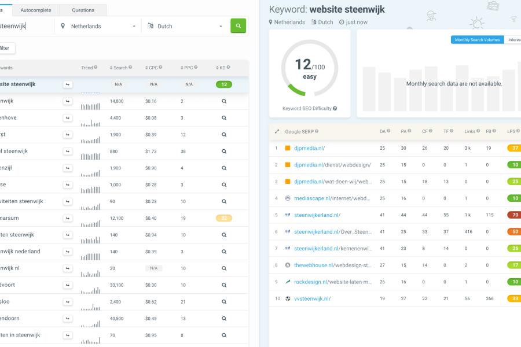This screenshot has width=521, height=347.
Task: Click the magnifier in the $1.73 CPC row
Action: click(x=224, y=152)
